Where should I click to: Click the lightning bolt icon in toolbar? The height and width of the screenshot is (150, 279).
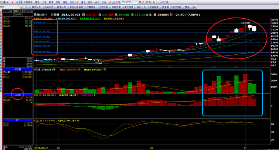coord(110,2)
